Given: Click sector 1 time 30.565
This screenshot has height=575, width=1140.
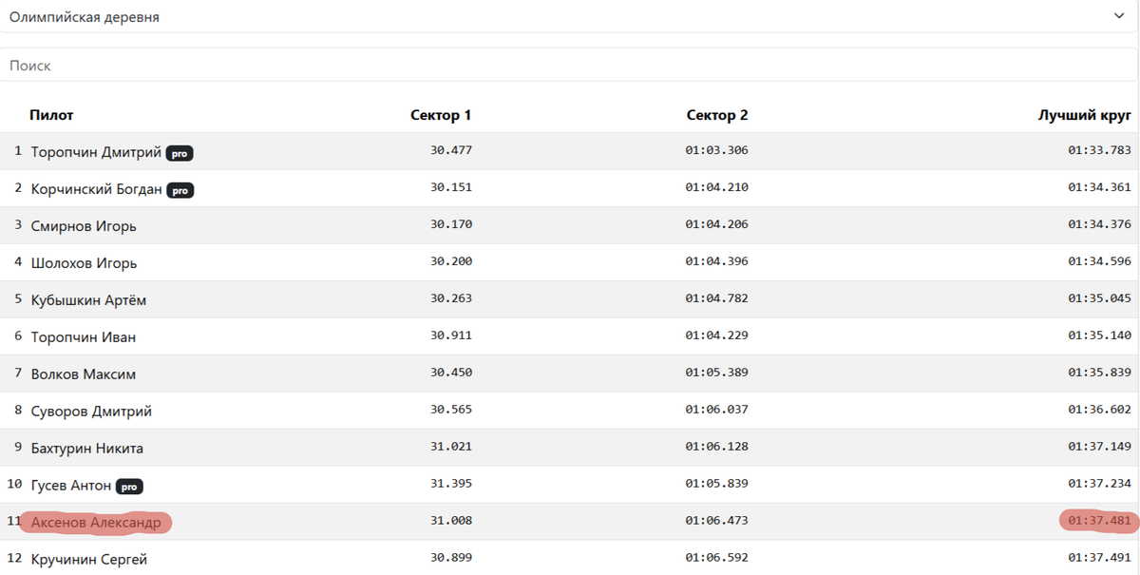Looking at the screenshot, I should (x=451, y=410).
